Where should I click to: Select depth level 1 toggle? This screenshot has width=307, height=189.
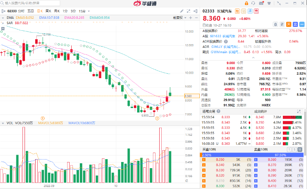[x=289, y=150]
